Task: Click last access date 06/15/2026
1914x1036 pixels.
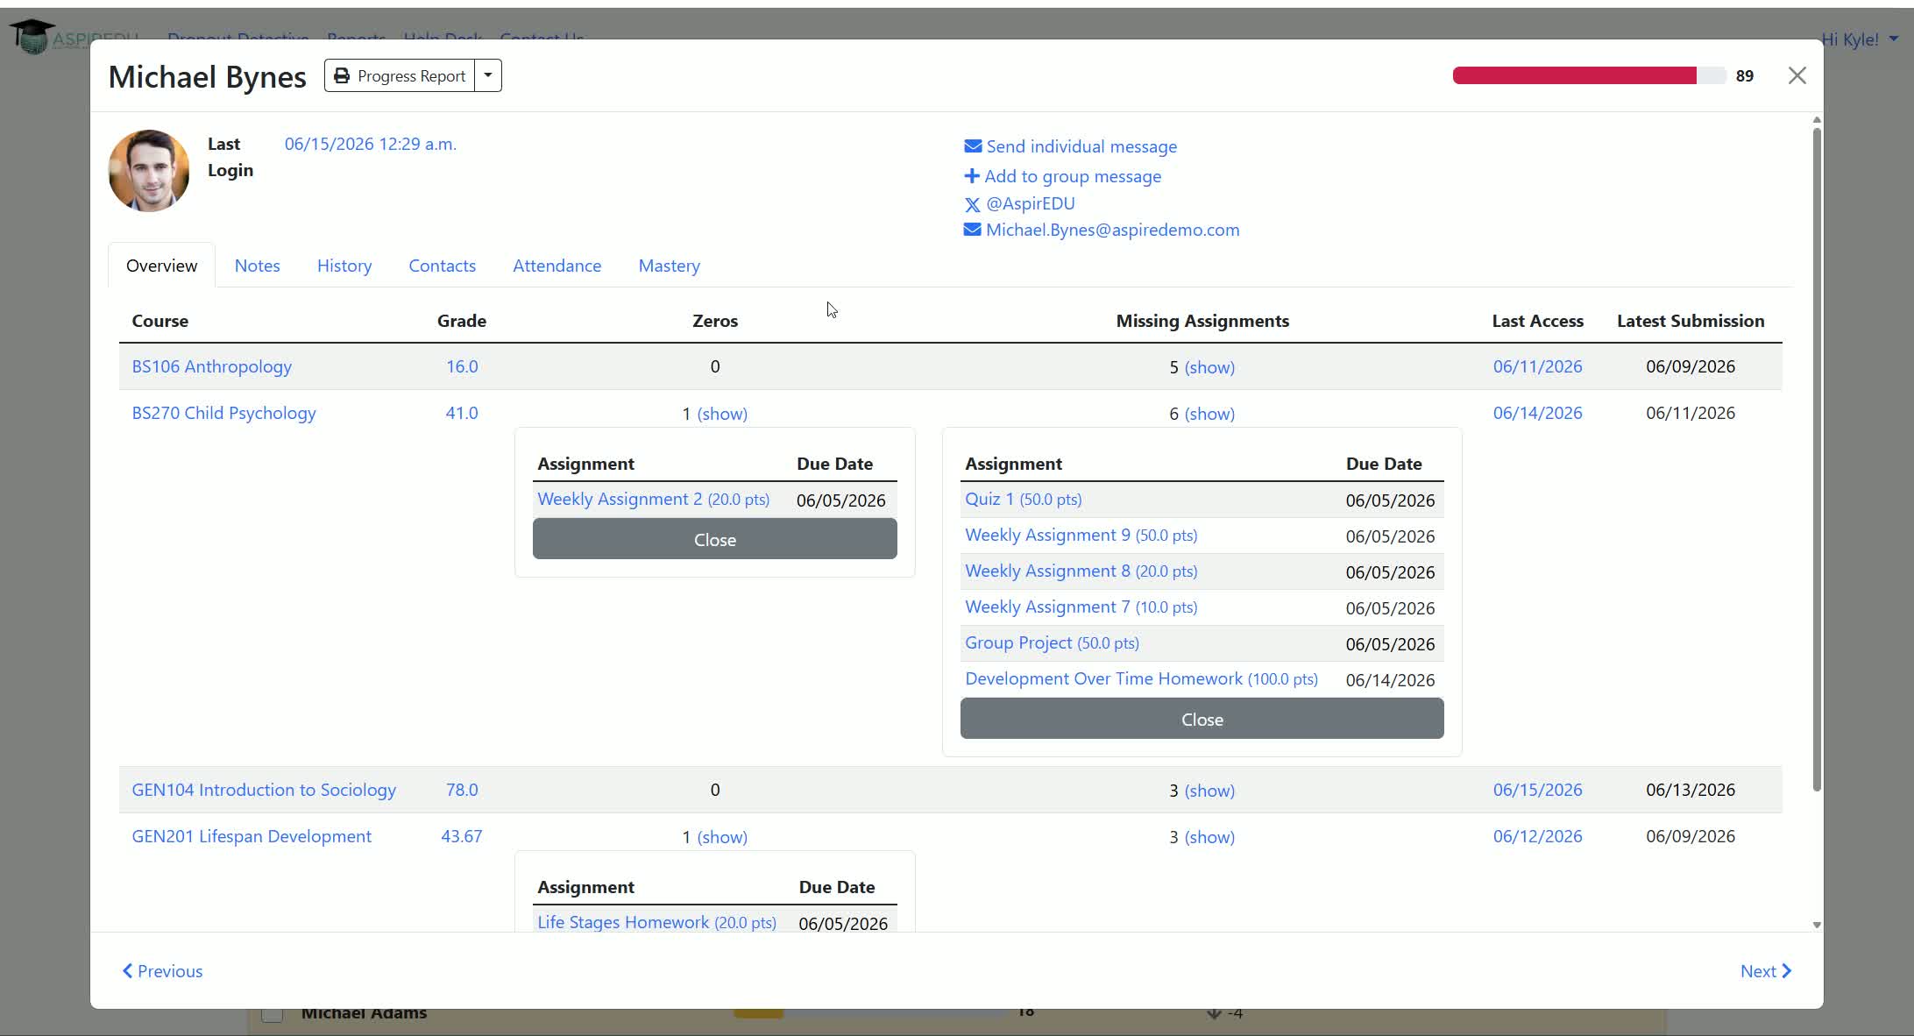Action: click(x=1538, y=790)
